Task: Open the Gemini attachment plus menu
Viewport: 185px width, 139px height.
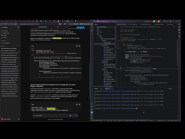Action: tap(34, 116)
